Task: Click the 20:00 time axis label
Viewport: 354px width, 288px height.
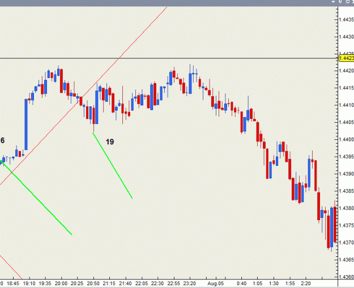Action: [x=61, y=283]
